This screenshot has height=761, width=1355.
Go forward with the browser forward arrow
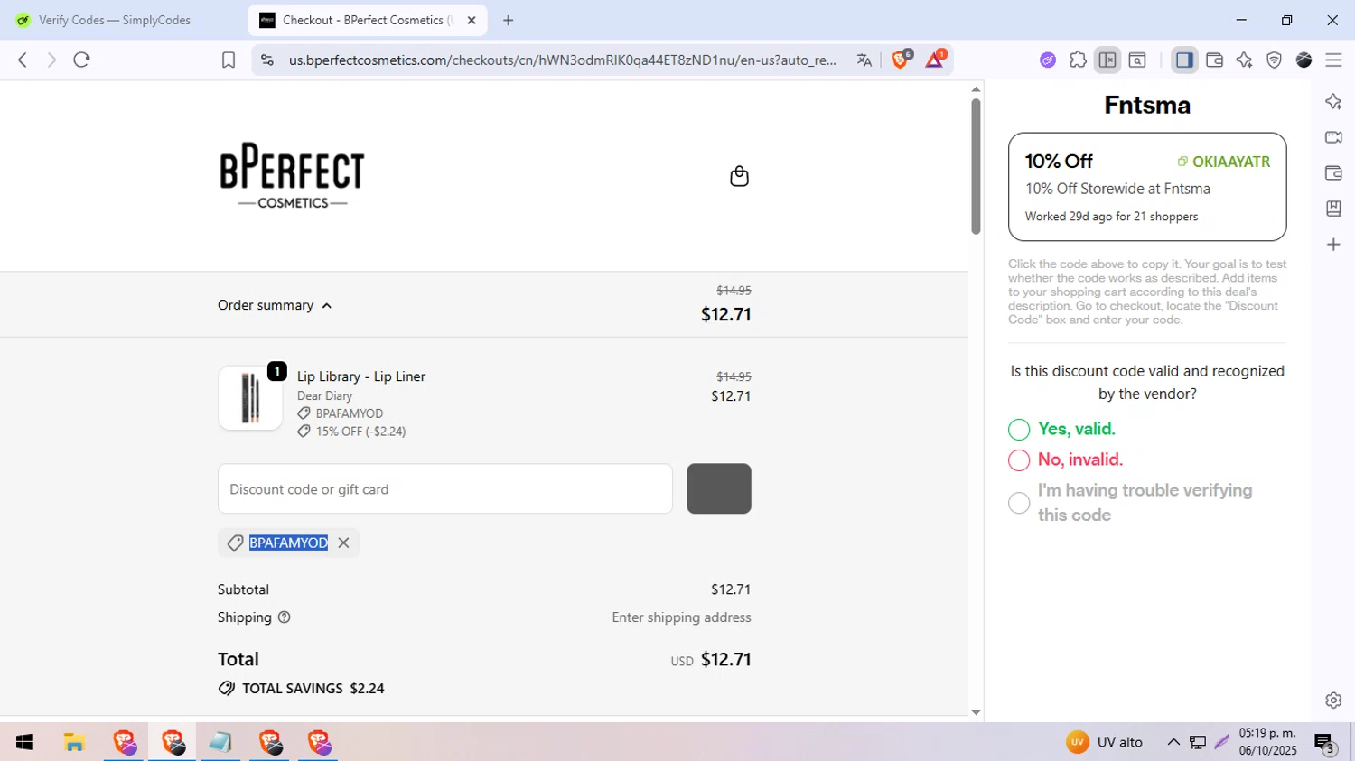pyautogui.click(x=51, y=60)
